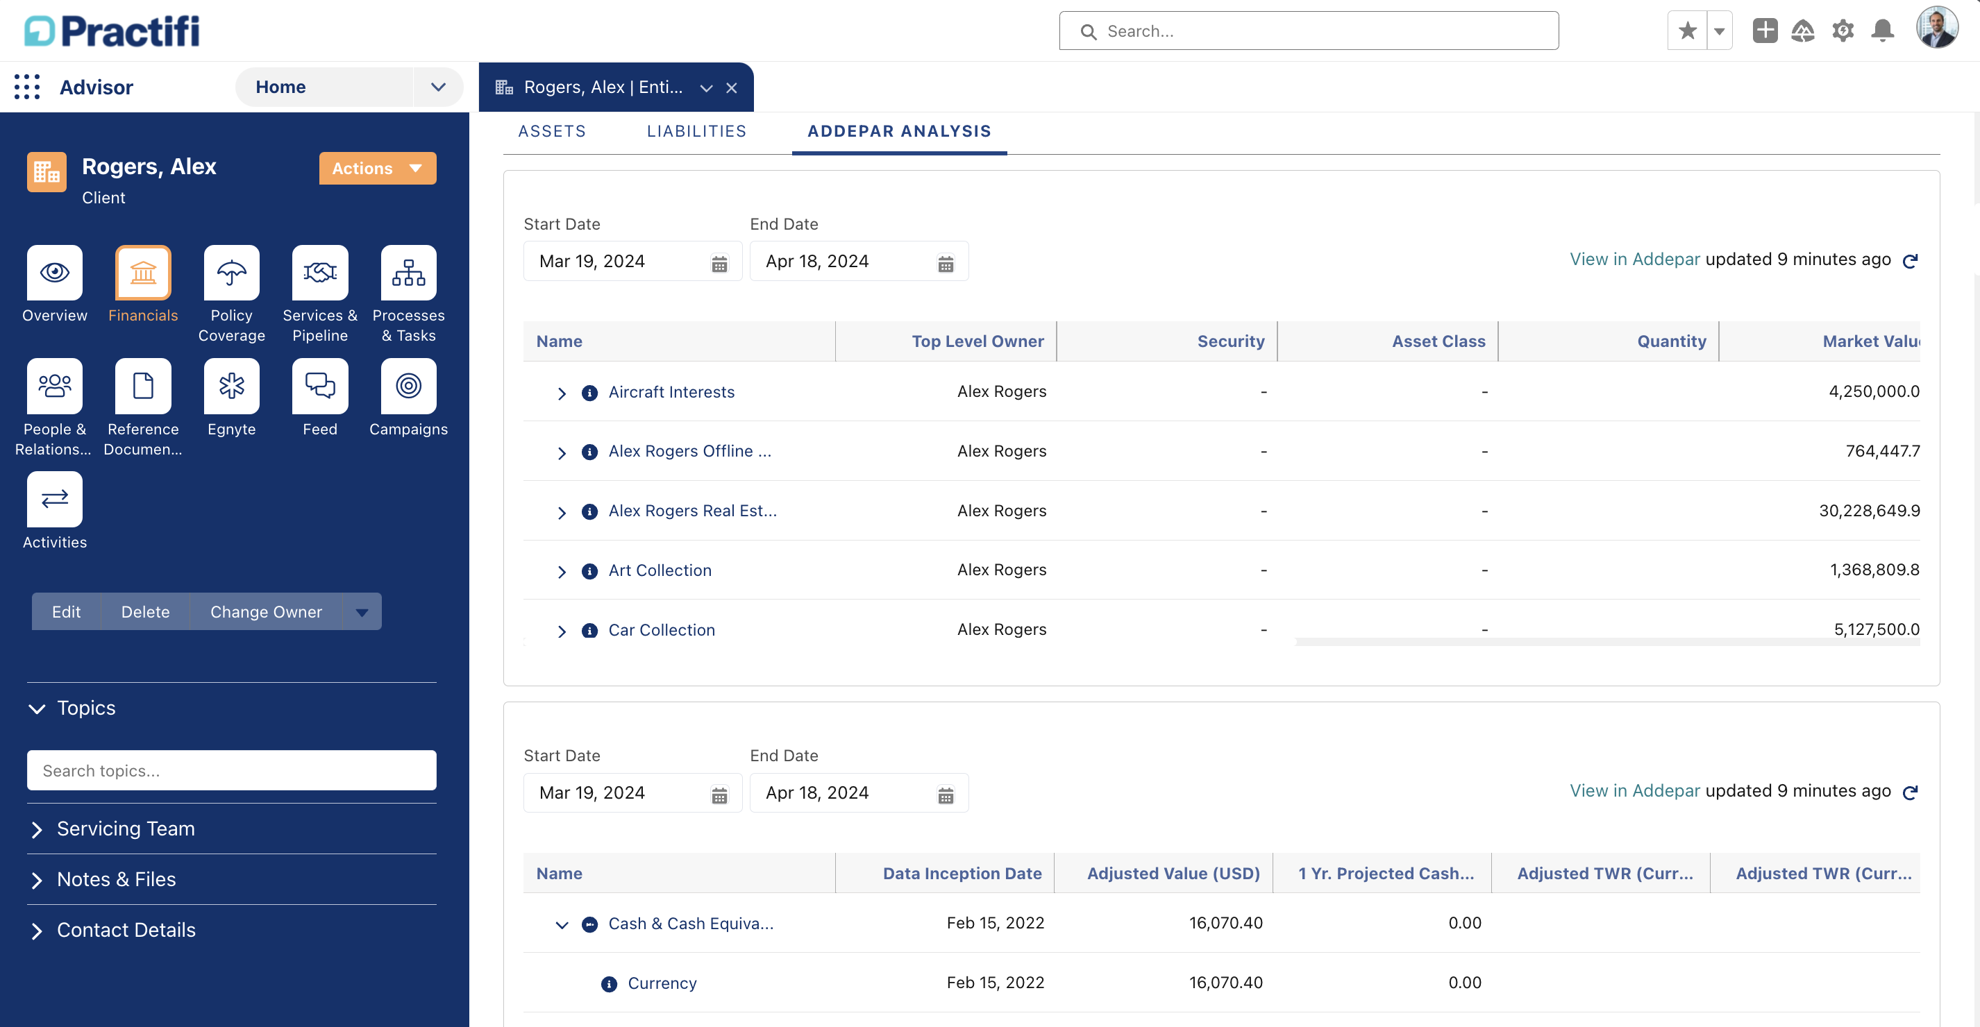
Task: Click the favorites star icon
Action: click(x=1687, y=31)
